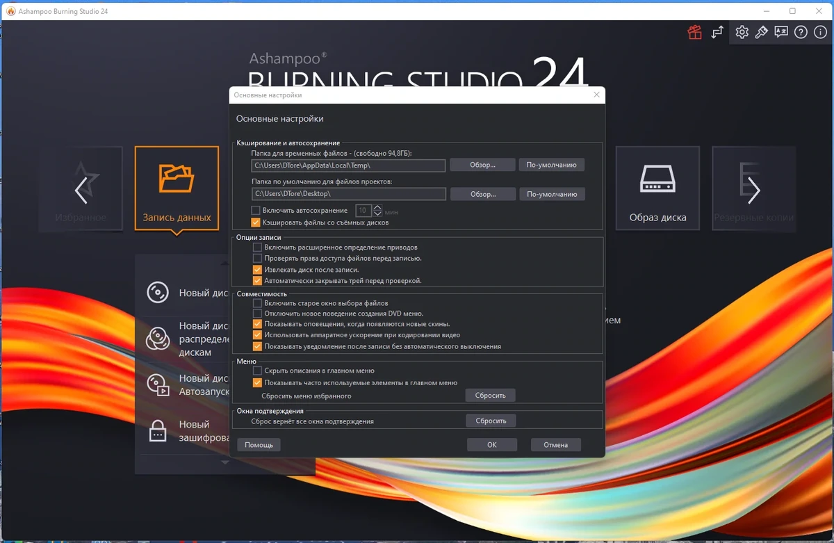This screenshot has height=543, width=834.
Task: Go to next category with right chevron
Action: (x=753, y=190)
